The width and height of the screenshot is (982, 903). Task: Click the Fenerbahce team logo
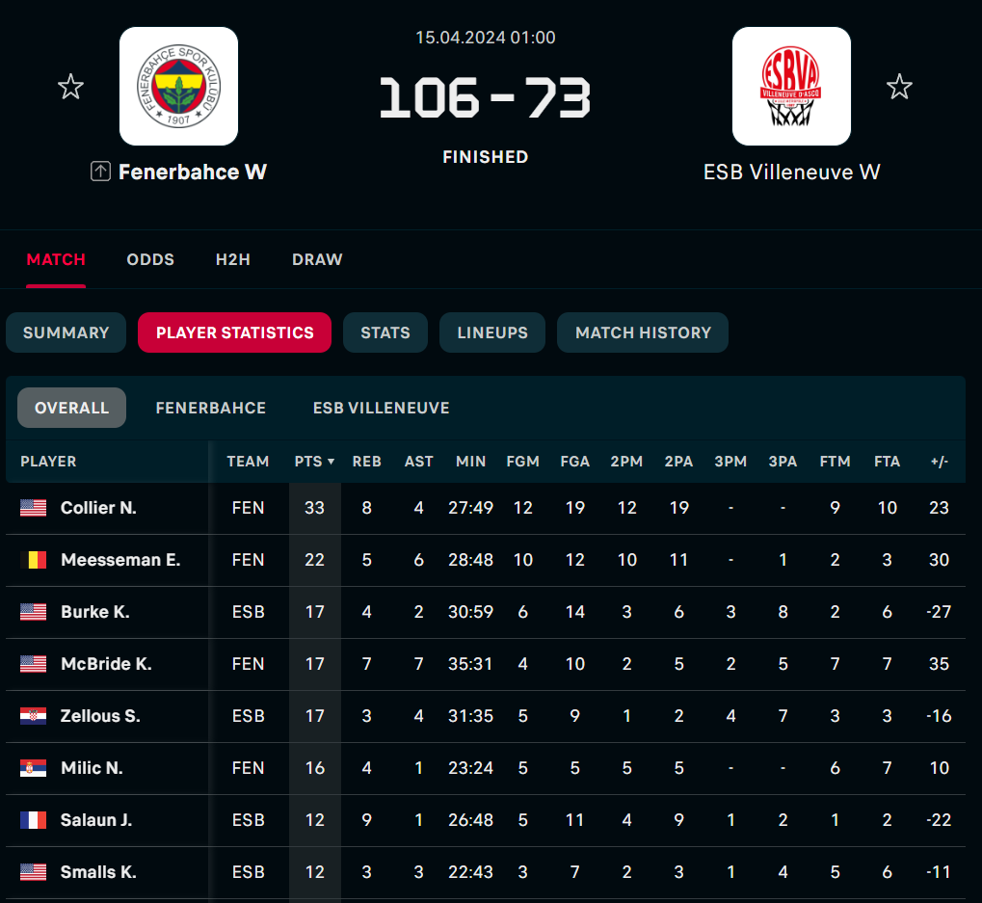178,86
